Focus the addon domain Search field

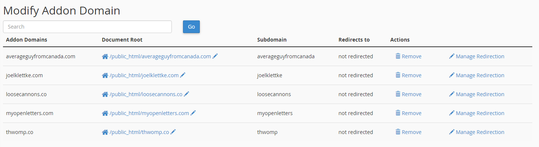click(87, 27)
